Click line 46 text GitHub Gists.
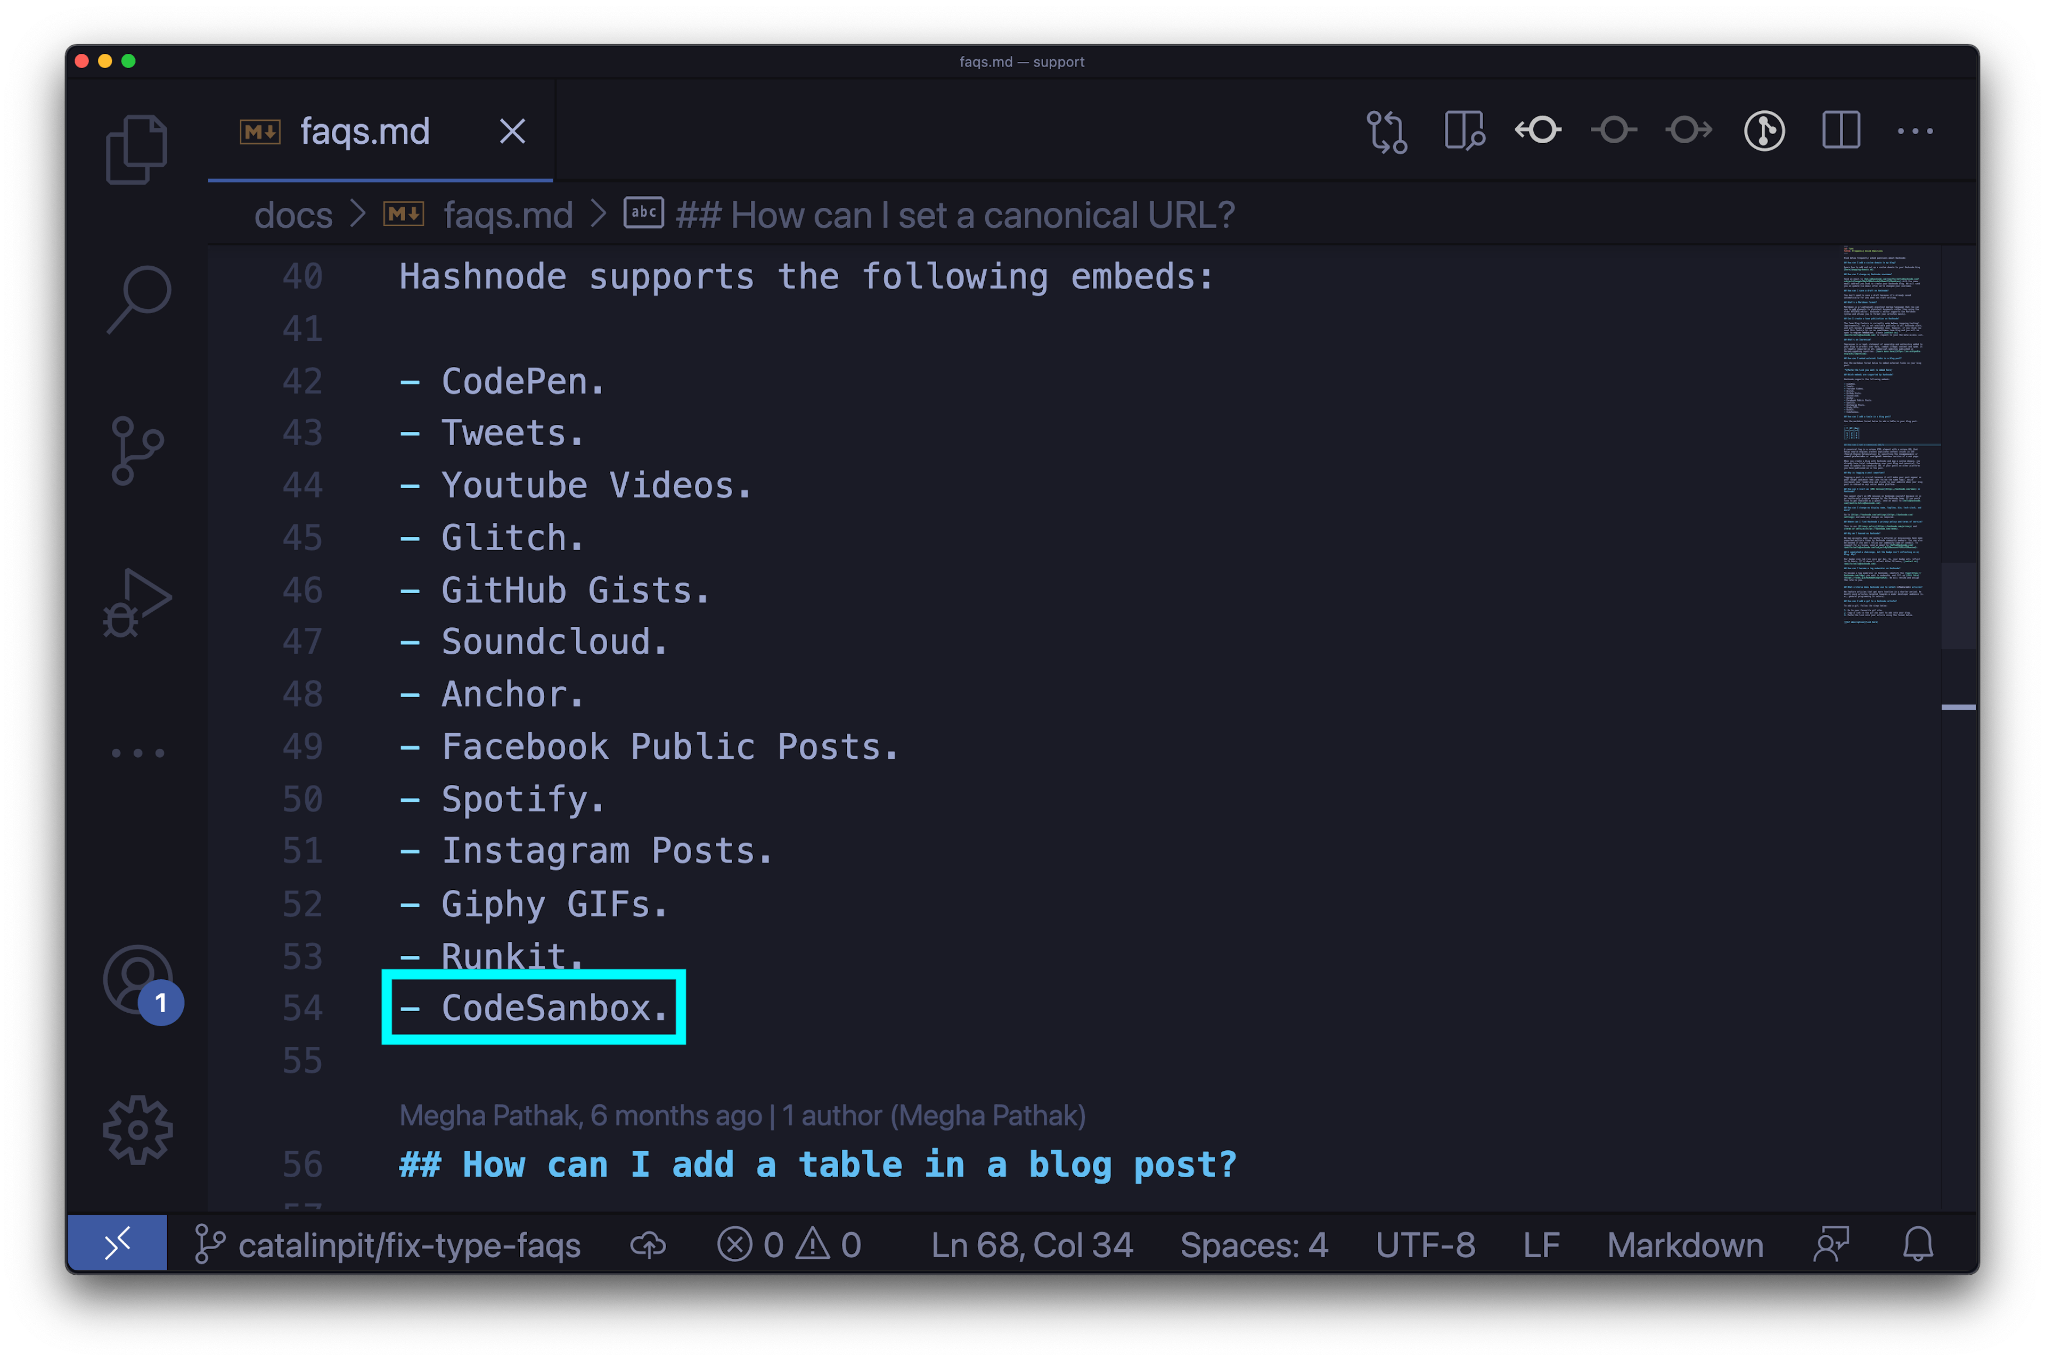 point(576,590)
